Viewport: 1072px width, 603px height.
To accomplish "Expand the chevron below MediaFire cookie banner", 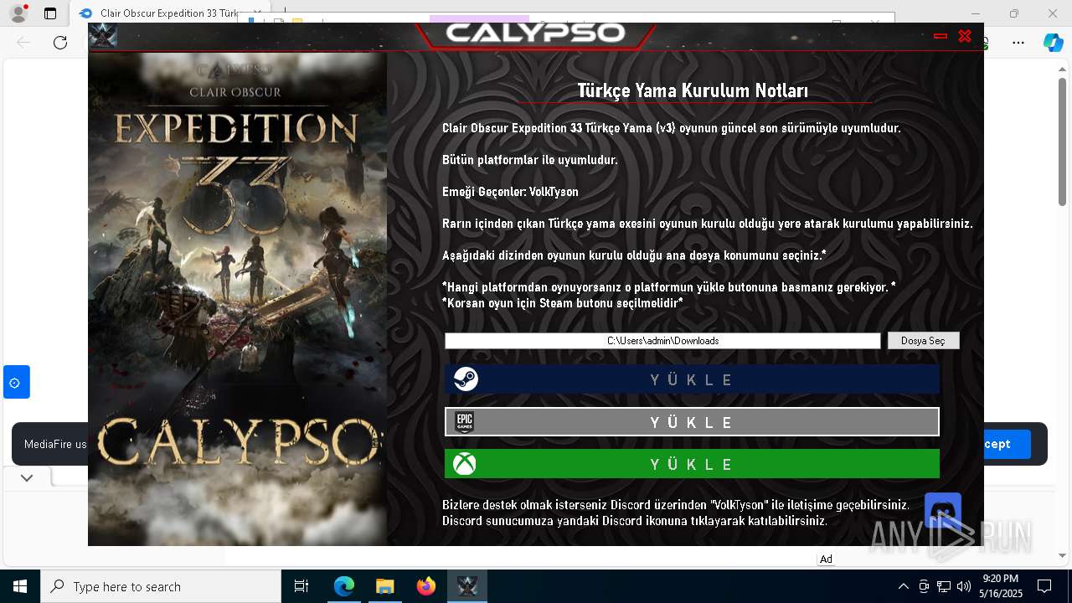I will point(27,477).
